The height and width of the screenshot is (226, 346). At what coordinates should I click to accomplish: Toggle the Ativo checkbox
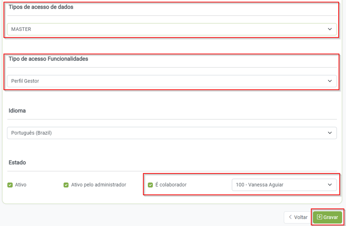(10, 185)
